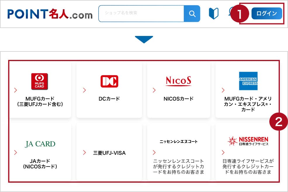
Task: Click the JAカード(NICOSカード) label
Action: point(40,164)
